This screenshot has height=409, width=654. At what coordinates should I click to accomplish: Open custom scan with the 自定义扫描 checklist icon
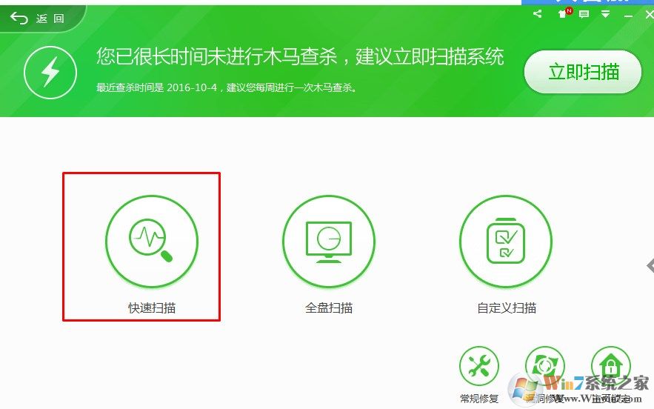tap(506, 242)
